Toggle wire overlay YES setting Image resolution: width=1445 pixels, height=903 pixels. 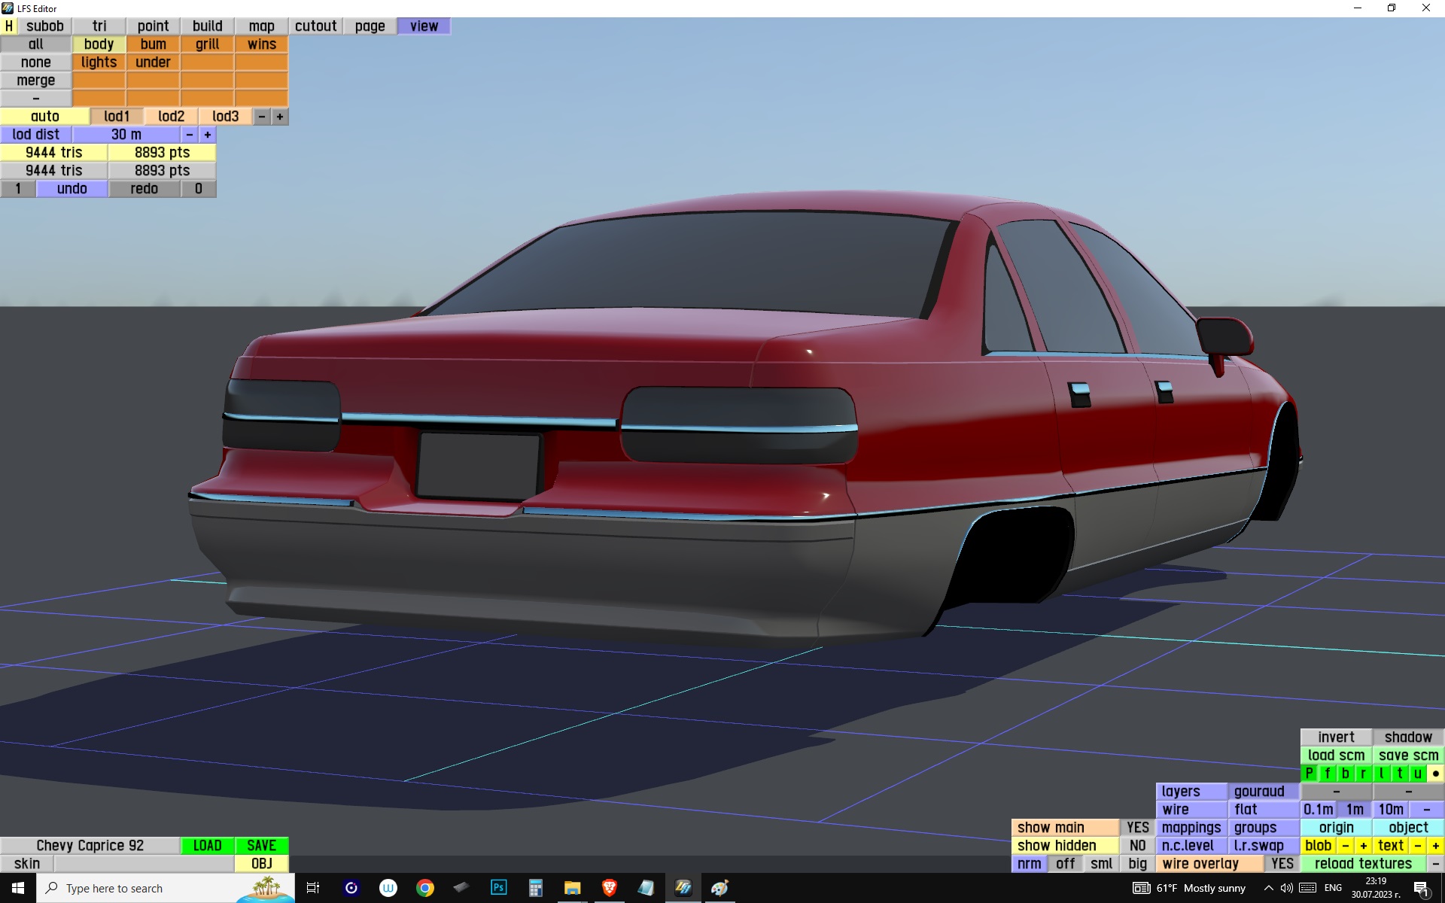tap(1282, 864)
